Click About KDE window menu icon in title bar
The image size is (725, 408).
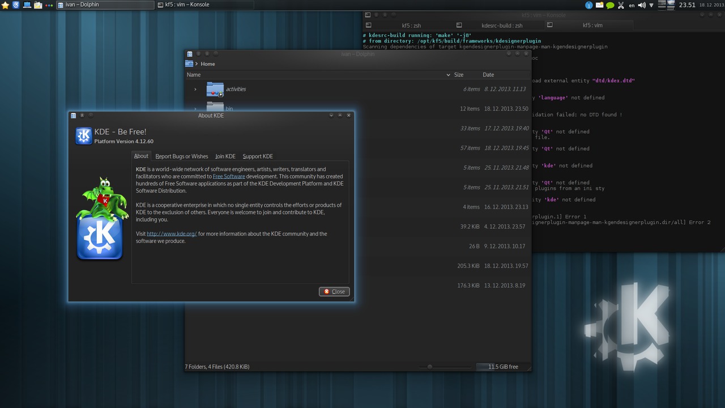click(x=73, y=116)
